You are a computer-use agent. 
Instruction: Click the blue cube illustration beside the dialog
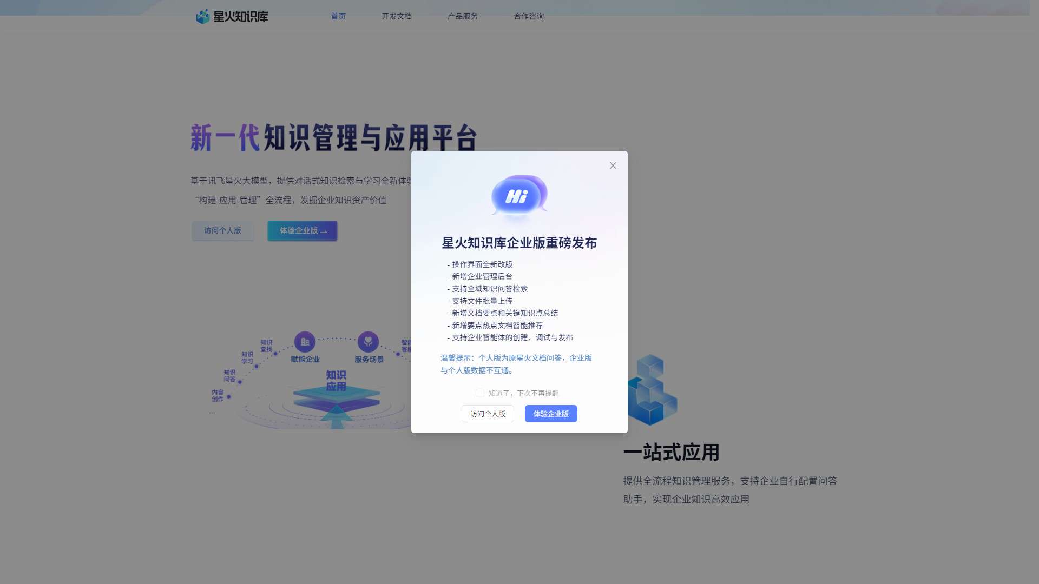[x=652, y=389]
